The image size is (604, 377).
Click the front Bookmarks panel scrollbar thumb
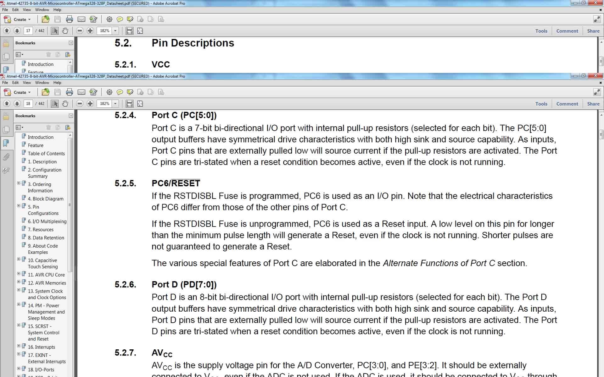70,205
